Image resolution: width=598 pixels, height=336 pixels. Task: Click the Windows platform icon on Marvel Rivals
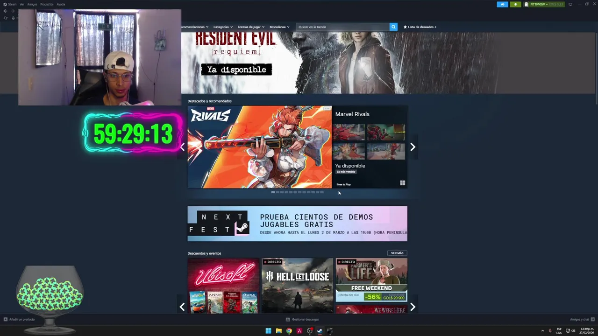402,183
